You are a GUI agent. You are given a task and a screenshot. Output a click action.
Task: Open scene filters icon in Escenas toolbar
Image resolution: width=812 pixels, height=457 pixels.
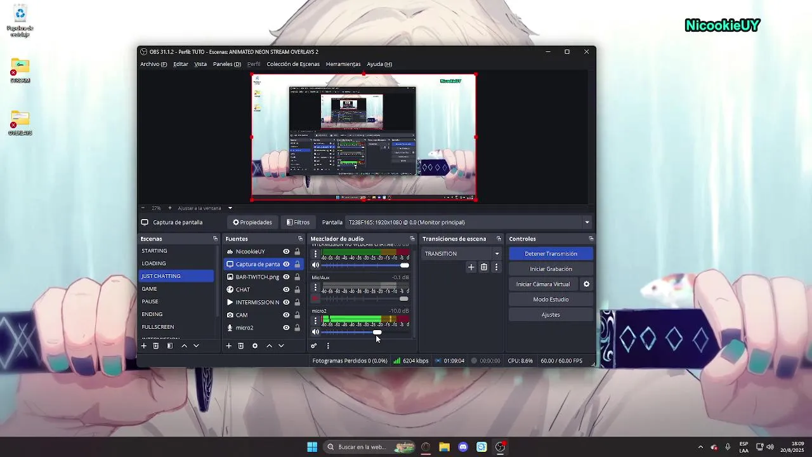pos(170,346)
